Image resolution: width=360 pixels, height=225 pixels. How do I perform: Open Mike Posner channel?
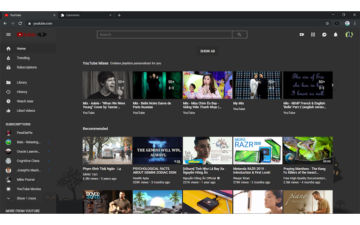(28, 180)
